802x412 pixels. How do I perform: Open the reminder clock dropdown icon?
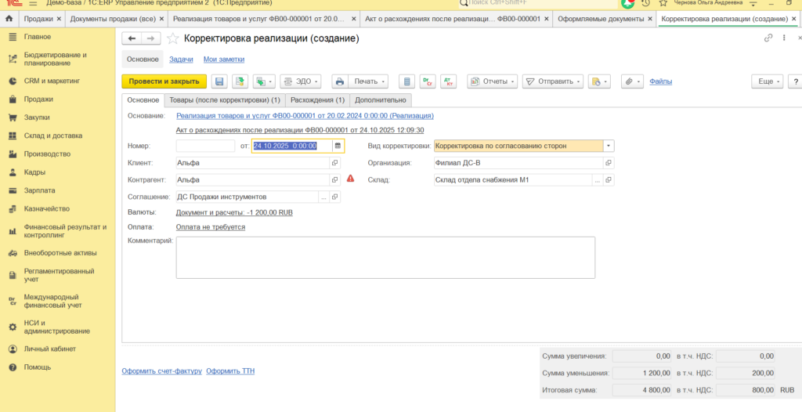click(599, 81)
